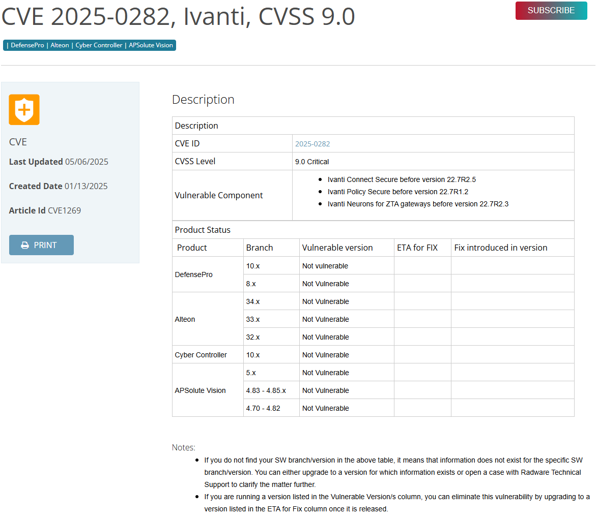Click the 'ETA for FIX' column header
The width and height of the screenshot is (597, 519).
[417, 248]
